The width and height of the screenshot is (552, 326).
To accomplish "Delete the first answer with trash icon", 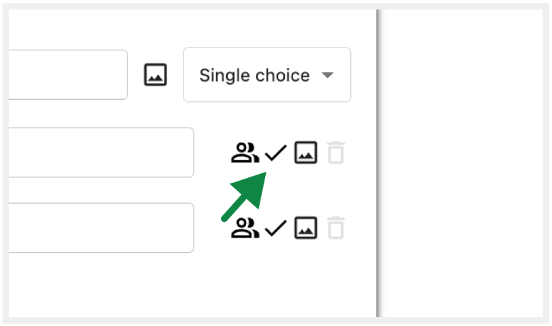I will coord(336,153).
